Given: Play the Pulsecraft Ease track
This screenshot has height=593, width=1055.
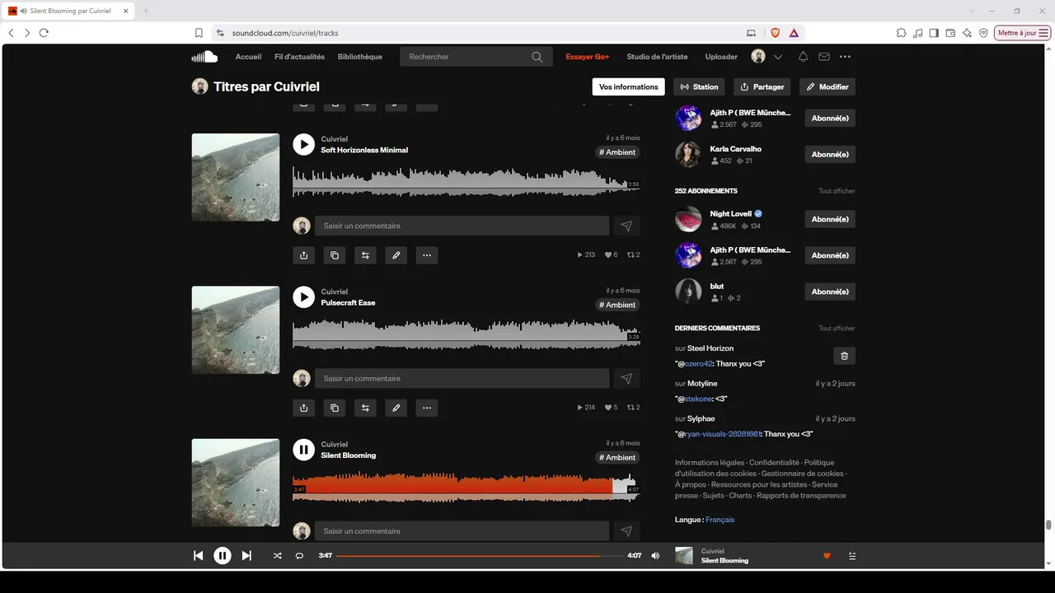Looking at the screenshot, I should pyautogui.click(x=304, y=296).
